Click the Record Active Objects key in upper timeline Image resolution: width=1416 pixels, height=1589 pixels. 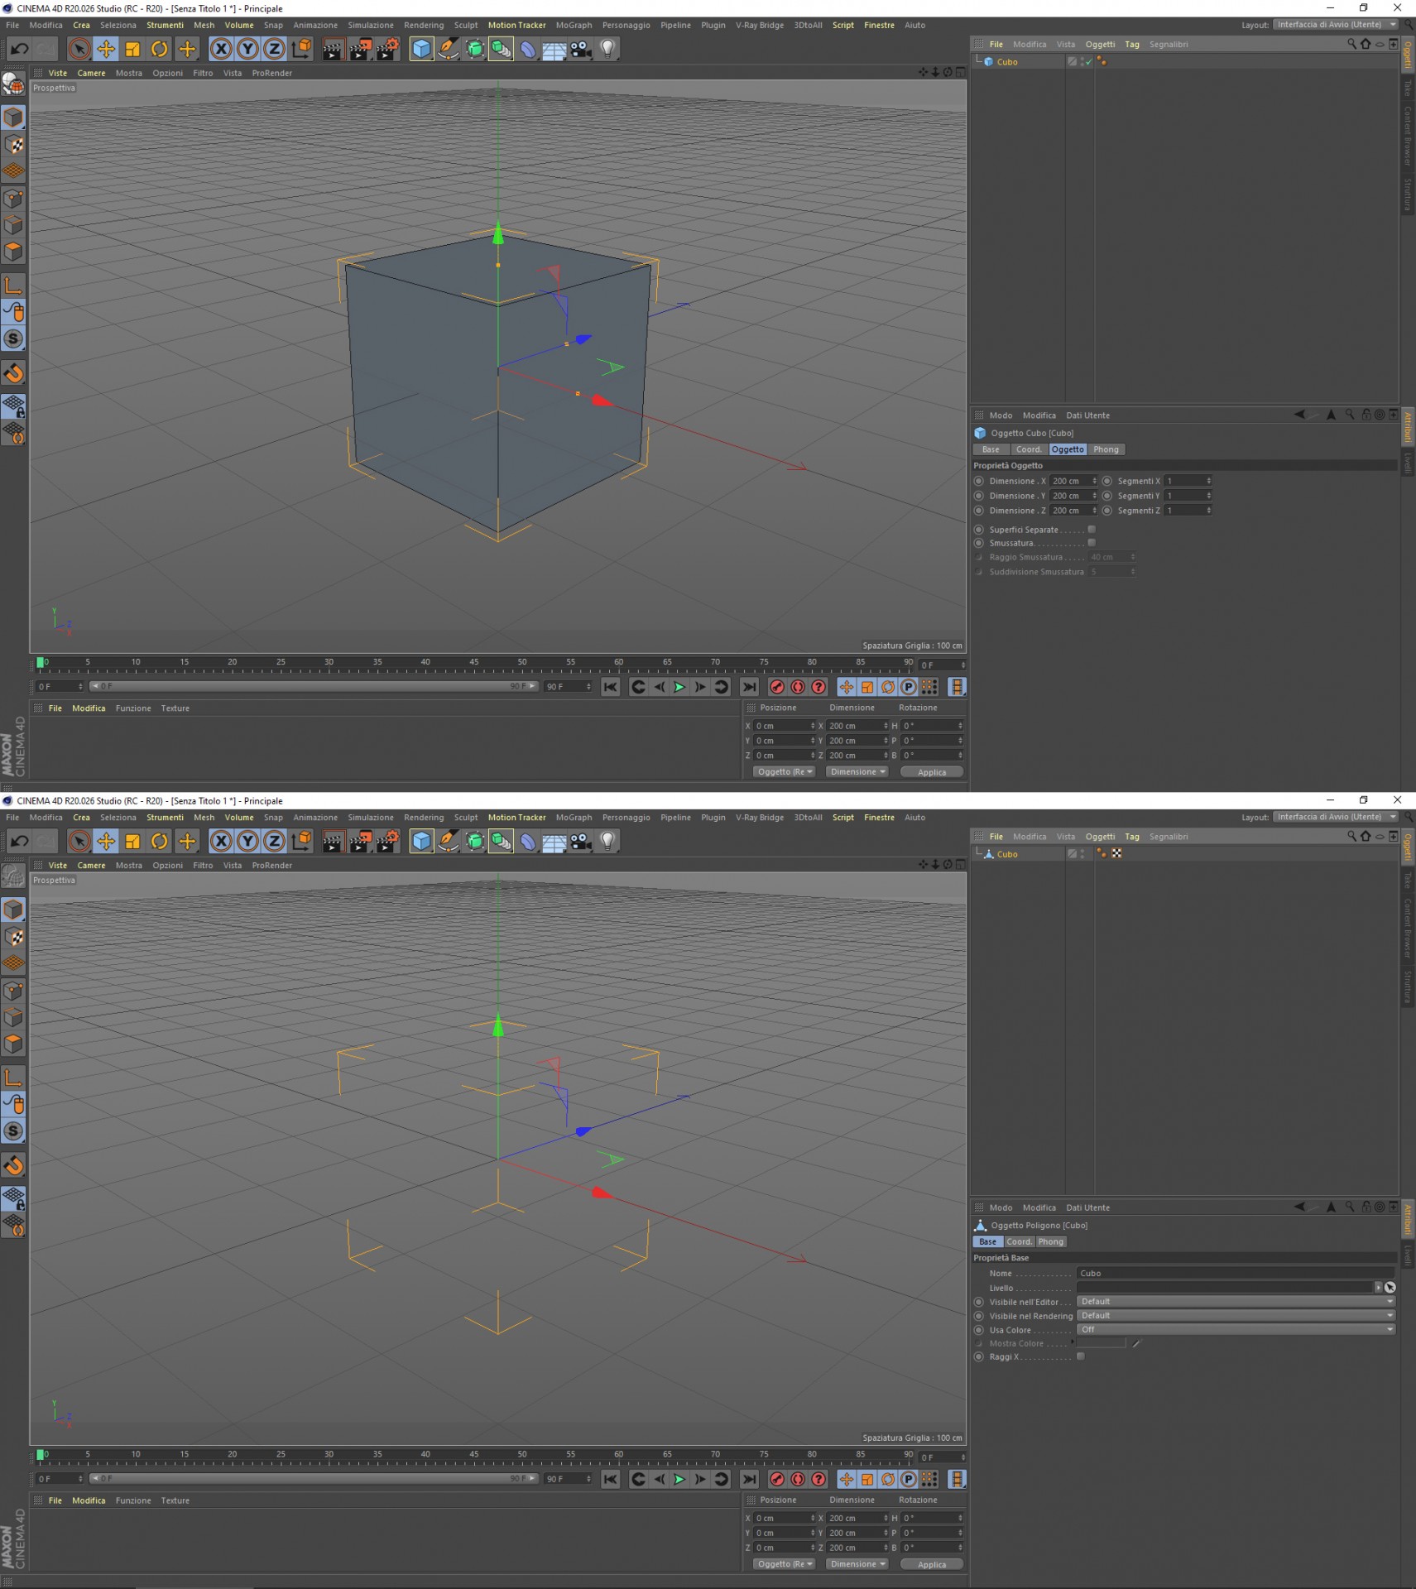coord(776,687)
